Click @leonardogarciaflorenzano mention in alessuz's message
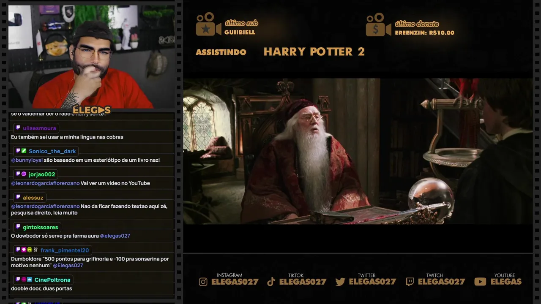The image size is (541, 304). 45,206
